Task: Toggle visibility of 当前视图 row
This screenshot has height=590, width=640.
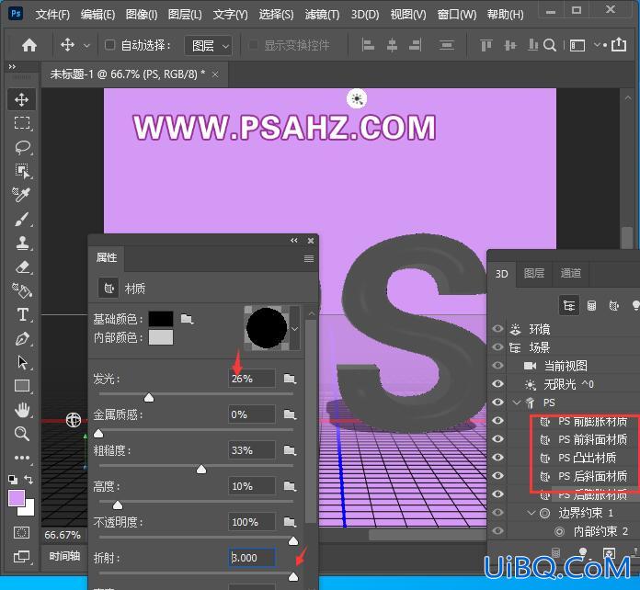Action: tap(497, 365)
